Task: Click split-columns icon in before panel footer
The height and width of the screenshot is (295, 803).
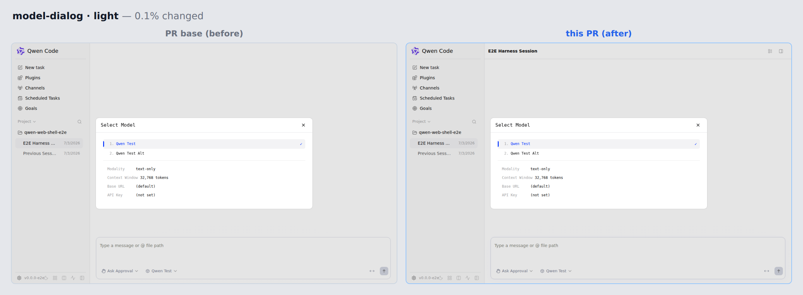Action: 64,278
